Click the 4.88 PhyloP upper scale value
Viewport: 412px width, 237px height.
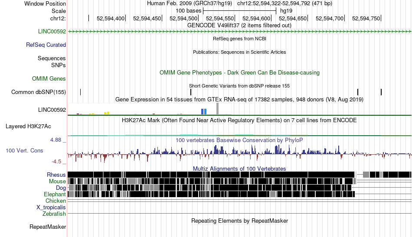point(56,140)
